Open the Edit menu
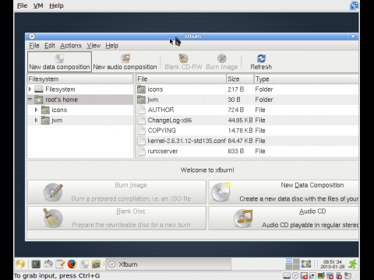 [x=50, y=46]
